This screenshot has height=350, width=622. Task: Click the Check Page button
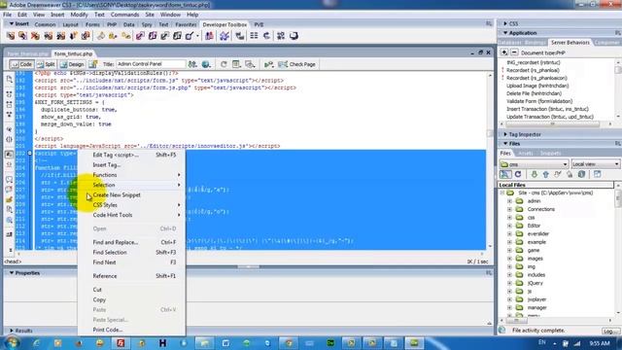(297, 64)
